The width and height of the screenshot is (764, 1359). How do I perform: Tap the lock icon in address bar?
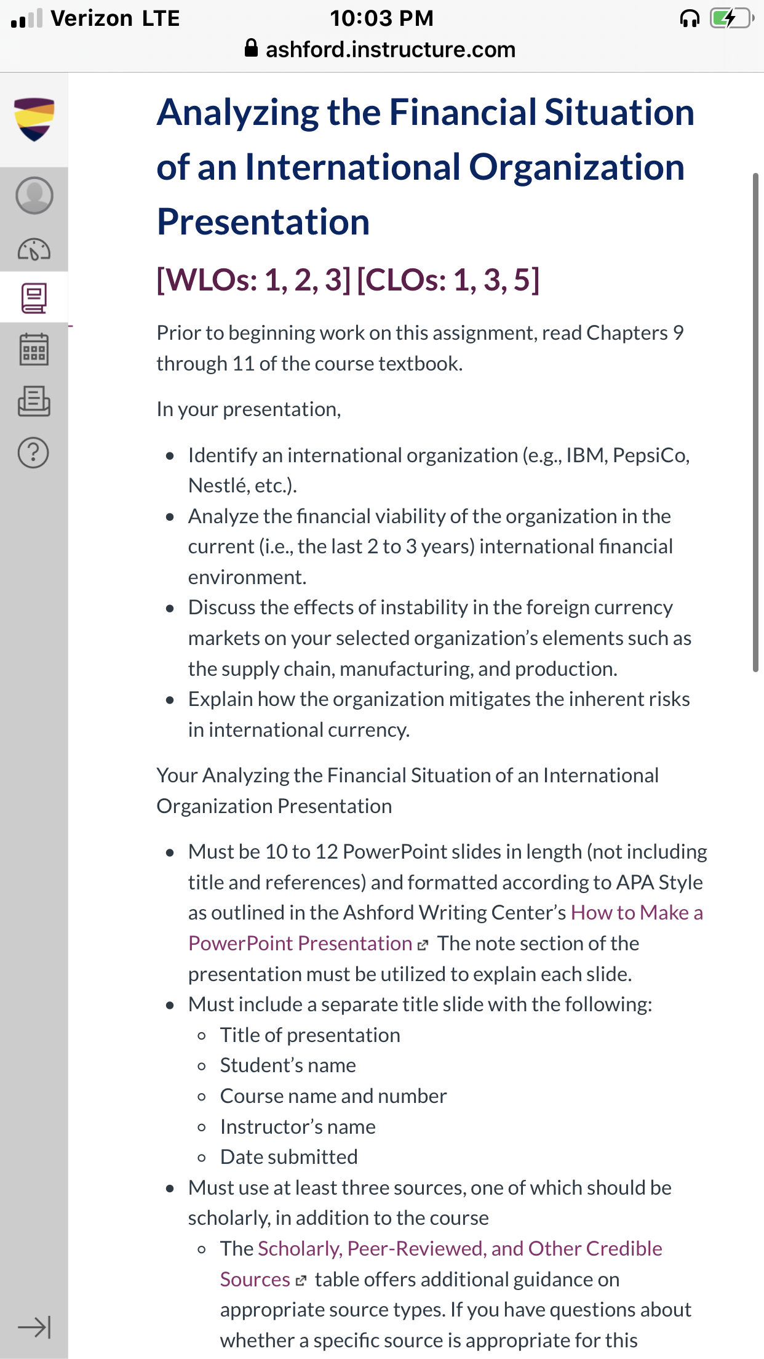[x=251, y=48]
